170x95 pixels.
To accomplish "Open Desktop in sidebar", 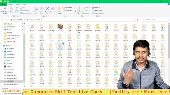I will [9, 52].
